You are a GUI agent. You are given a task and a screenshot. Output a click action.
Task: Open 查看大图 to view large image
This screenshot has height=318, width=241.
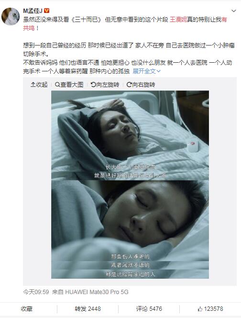click(x=69, y=84)
